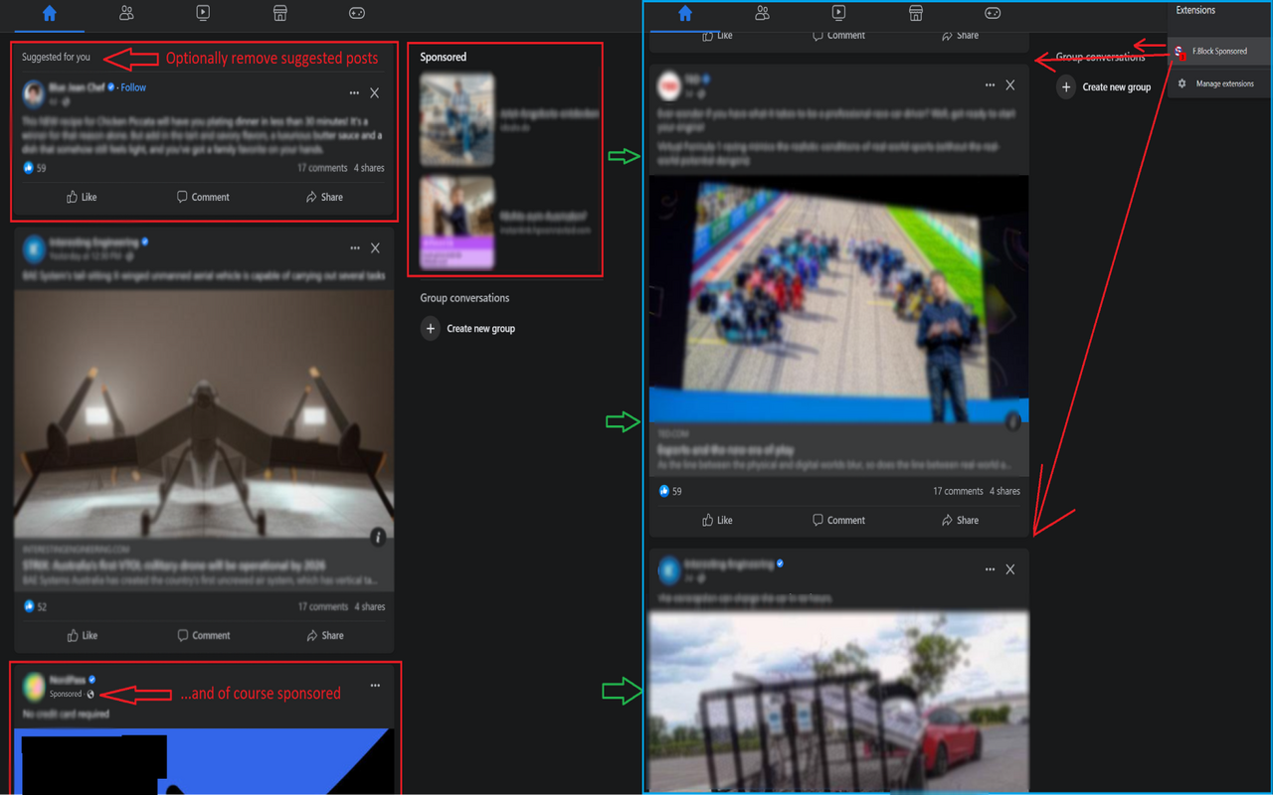Open Watch video icon in left pane
1273x795 pixels.
[203, 14]
